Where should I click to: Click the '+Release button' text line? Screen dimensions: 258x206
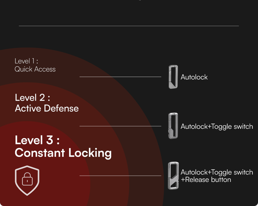click(206, 179)
